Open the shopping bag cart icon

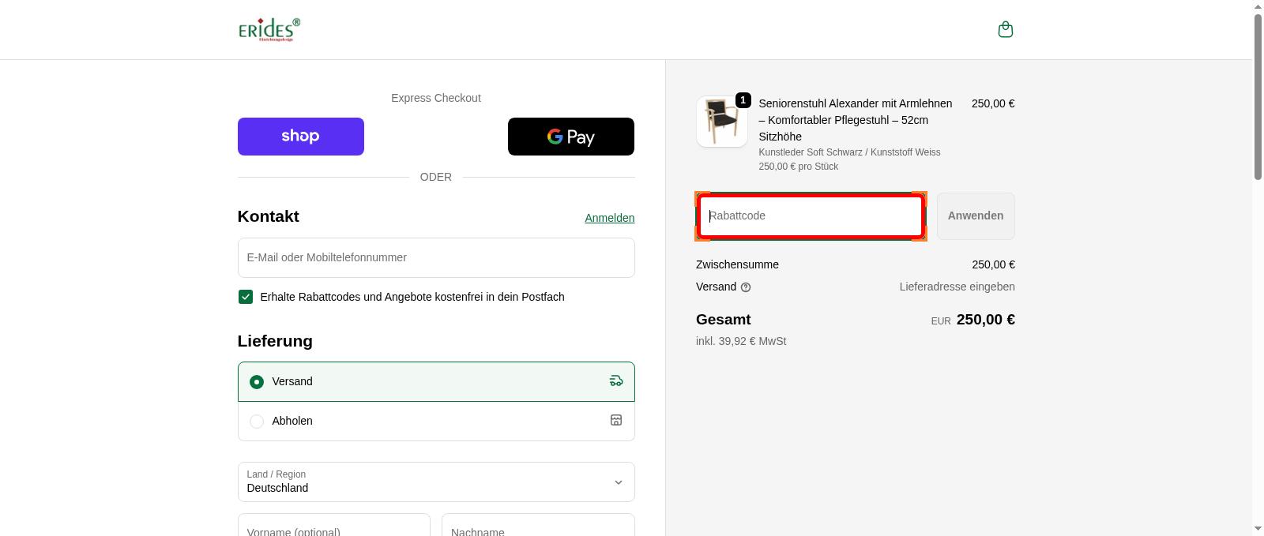click(1005, 29)
